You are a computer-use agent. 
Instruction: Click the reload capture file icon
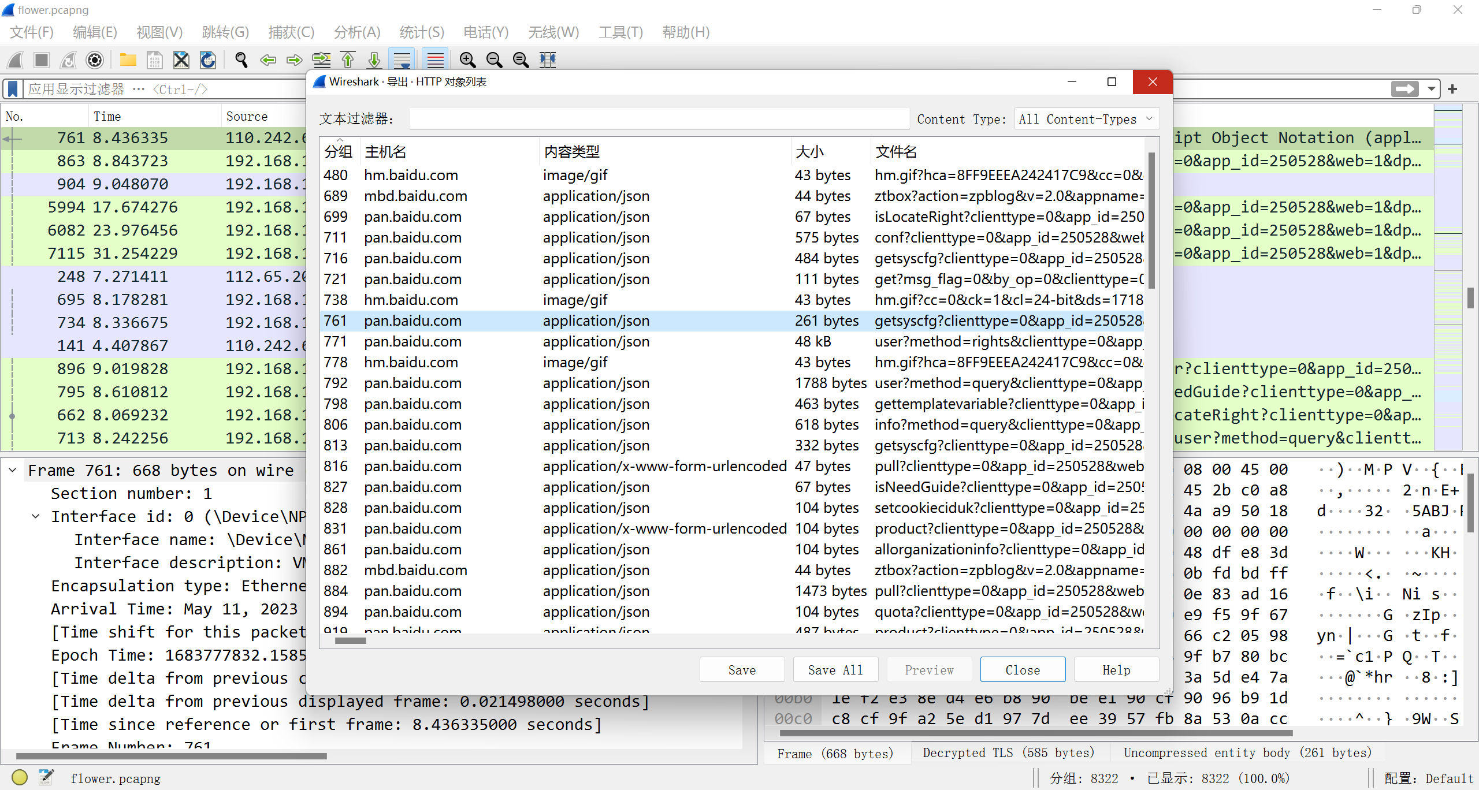click(x=208, y=59)
